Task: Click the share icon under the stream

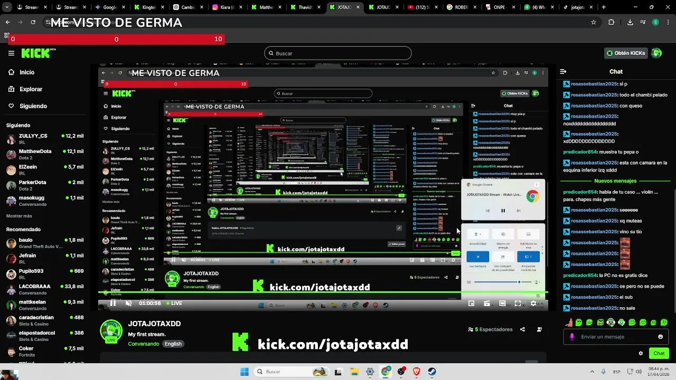Action: coord(522,329)
